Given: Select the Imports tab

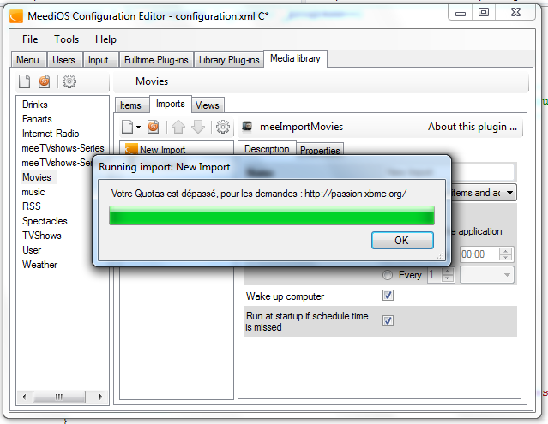Looking at the screenshot, I should pos(170,104).
